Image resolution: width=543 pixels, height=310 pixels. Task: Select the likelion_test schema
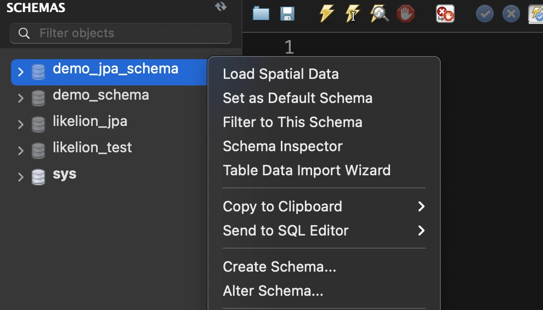click(92, 147)
